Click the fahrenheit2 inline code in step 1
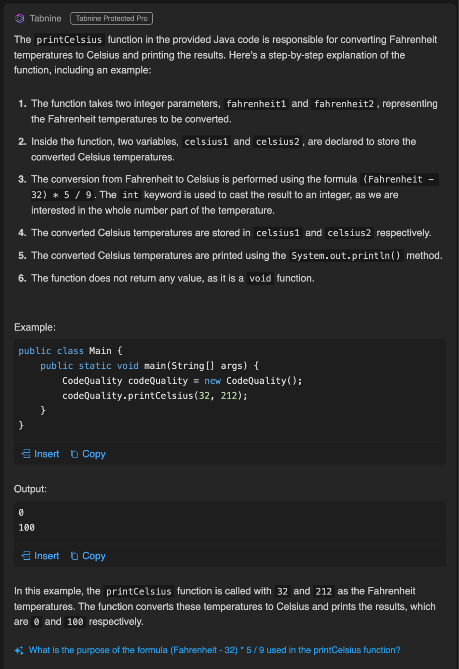This screenshot has height=669, width=459. pyautogui.click(x=344, y=104)
